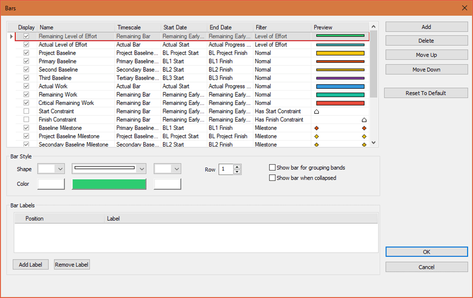This screenshot has width=473, height=298.
Task: Enable display for Start Constraint bar
Action: click(x=26, y=111)
